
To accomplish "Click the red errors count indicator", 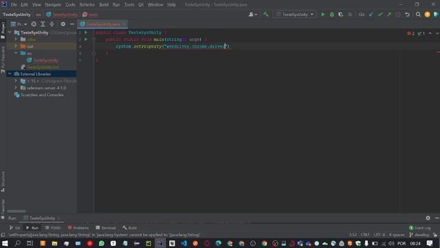I will pyautogui.click(x=411, y=34).
